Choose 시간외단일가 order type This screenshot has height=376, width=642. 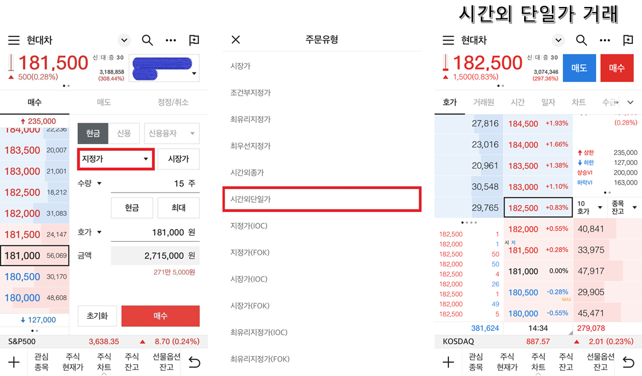[x=322, y=199]
